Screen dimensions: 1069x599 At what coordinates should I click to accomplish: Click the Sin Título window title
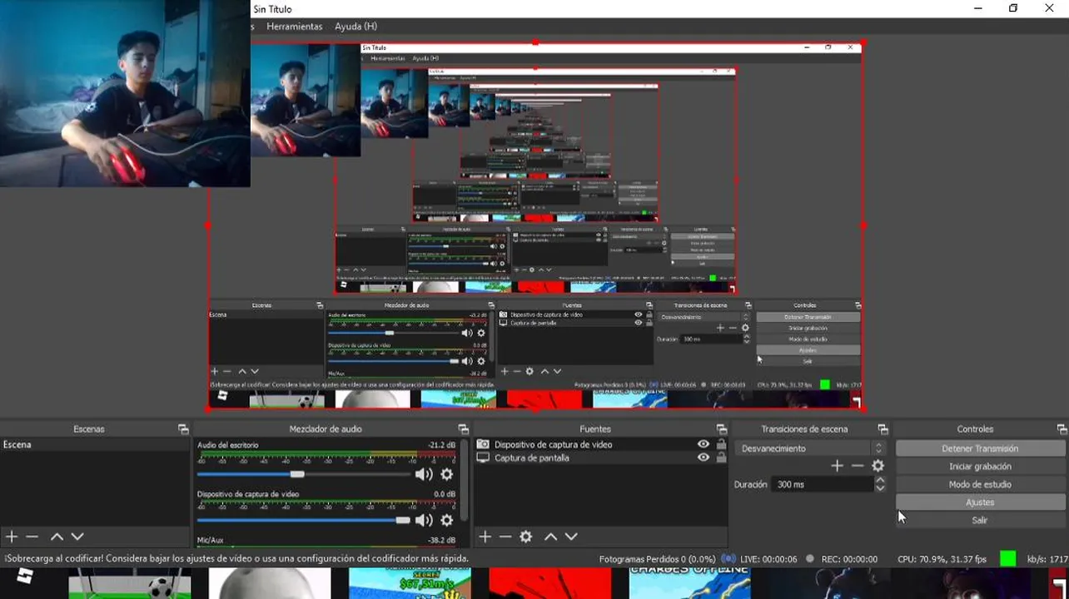(272, 9)
